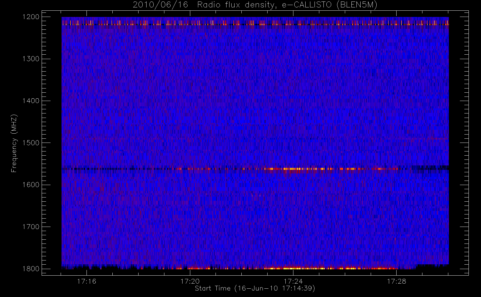Click the 1400 frequency tick label
Viewport: 481px width, 297px height.
point(31,101)
